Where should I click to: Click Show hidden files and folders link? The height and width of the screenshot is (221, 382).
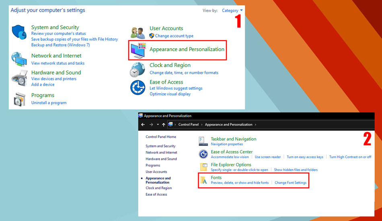pos(296,170)
